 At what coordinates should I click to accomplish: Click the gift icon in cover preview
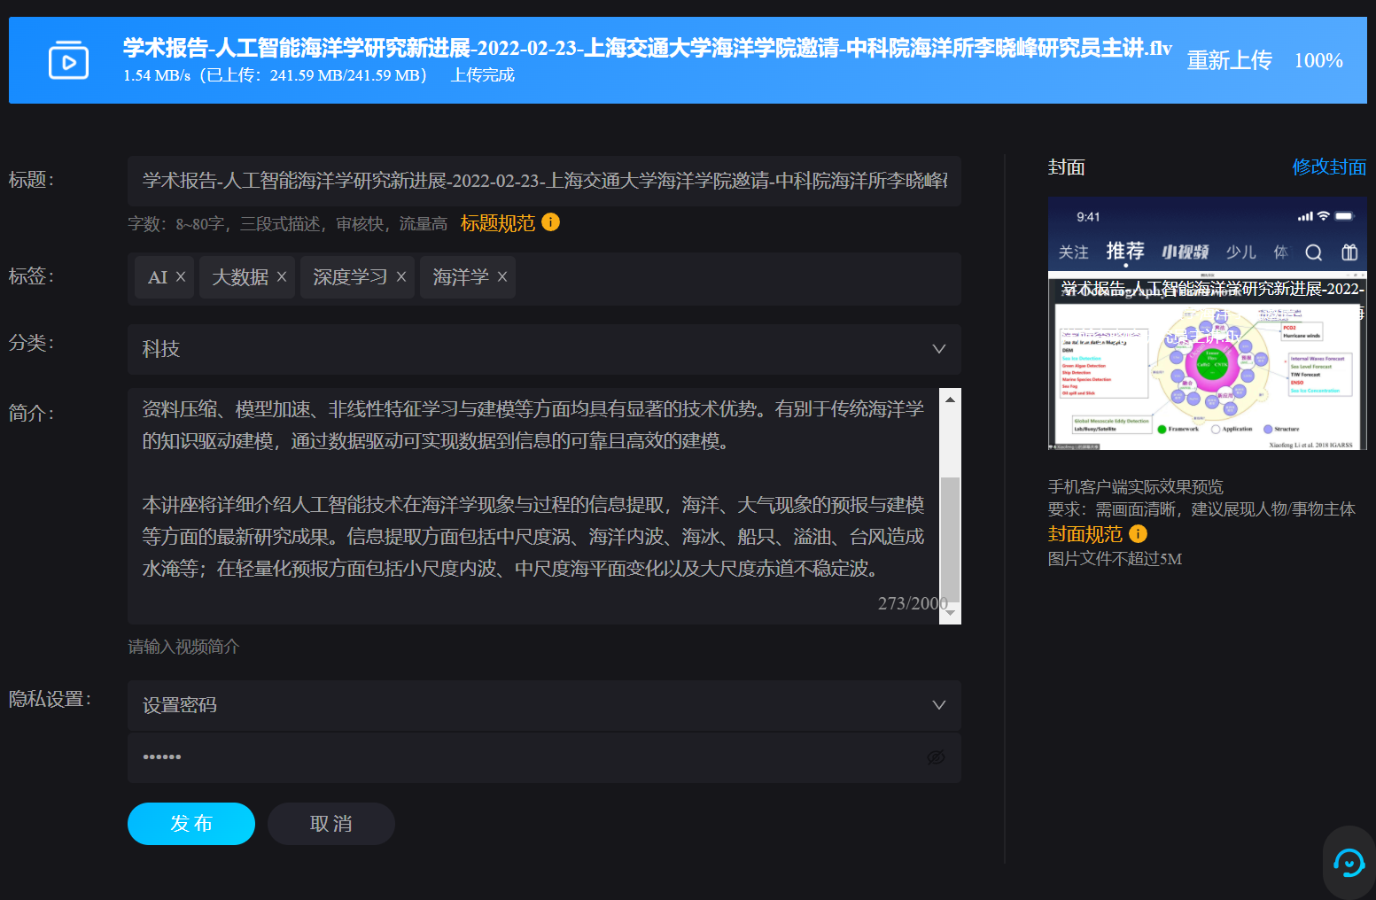[1349, 252]
